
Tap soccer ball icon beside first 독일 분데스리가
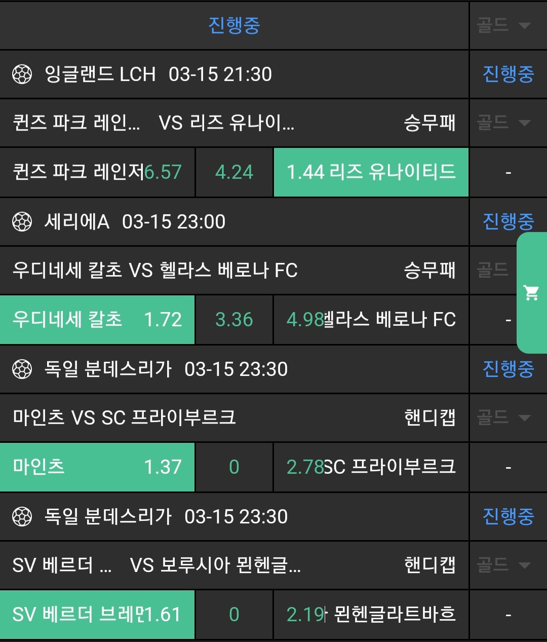22,369
